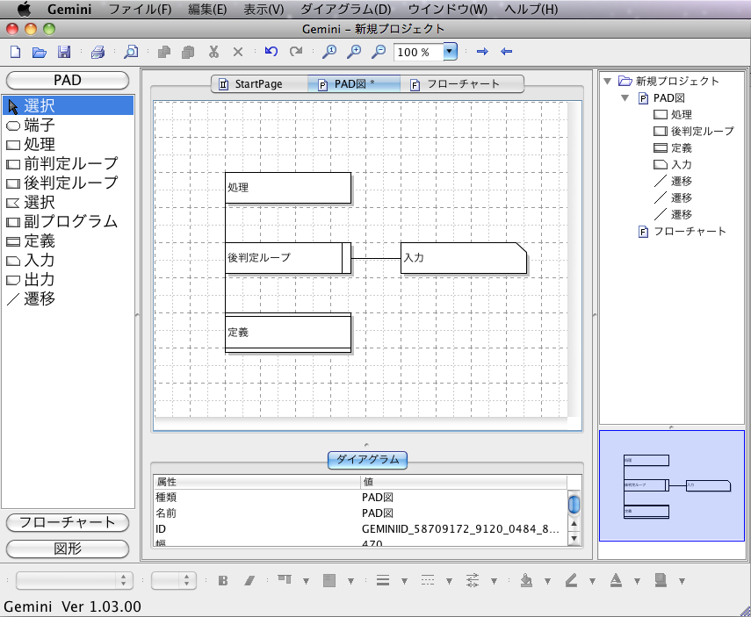Viewport: 751px width, 617px height.
Task: Click the ダイアグラム properties button
Action: click(367, 460)
